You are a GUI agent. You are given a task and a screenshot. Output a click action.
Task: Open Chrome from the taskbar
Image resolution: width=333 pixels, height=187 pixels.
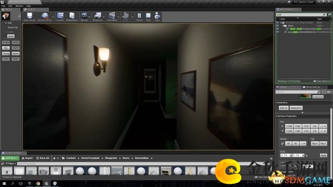38,183
